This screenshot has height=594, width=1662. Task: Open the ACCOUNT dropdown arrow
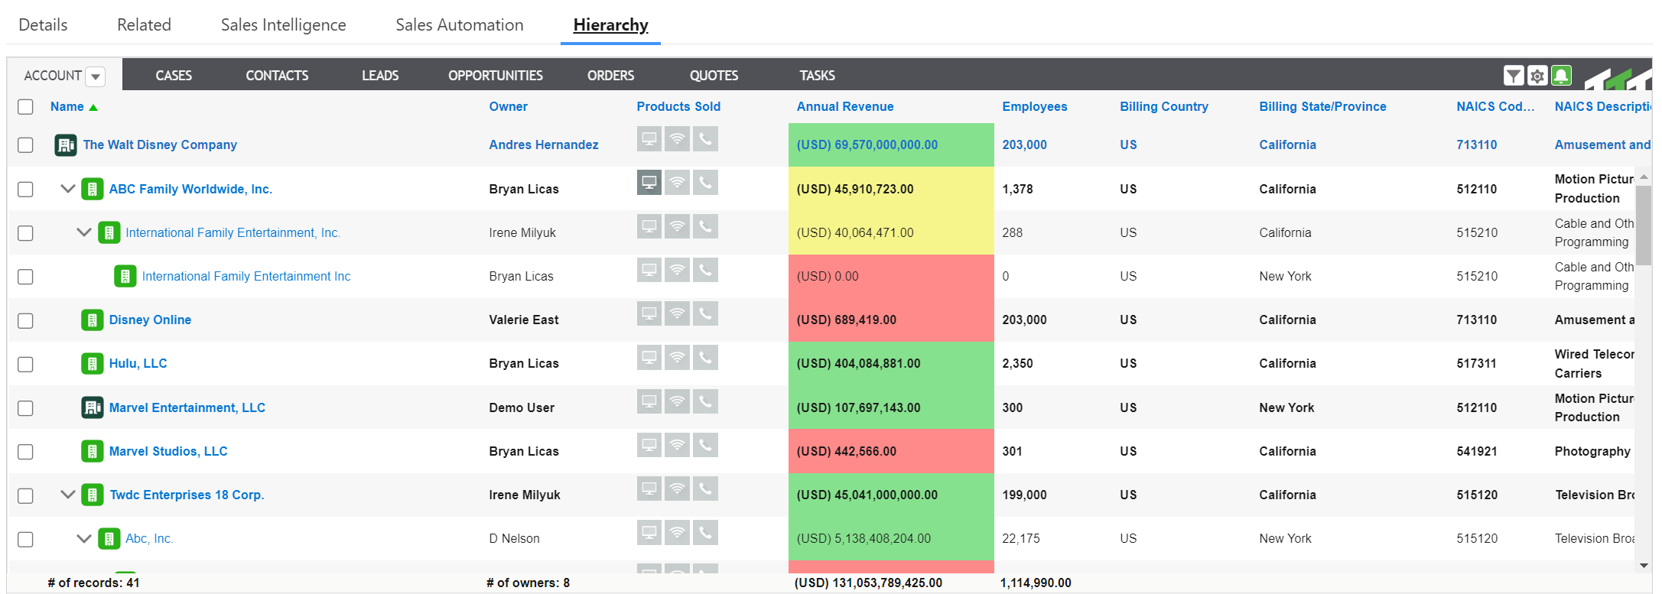click(x=96, y=76)
